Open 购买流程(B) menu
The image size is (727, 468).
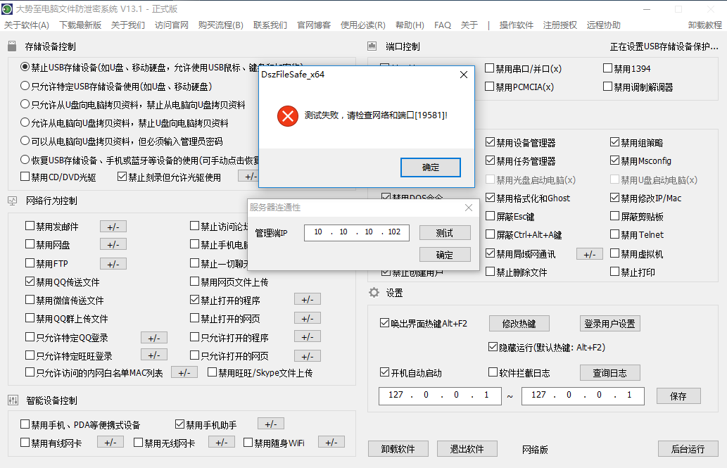coord(221,25)
